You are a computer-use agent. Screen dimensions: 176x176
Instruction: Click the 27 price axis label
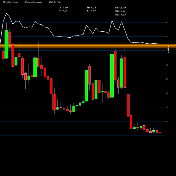click(x=167, y=79)
